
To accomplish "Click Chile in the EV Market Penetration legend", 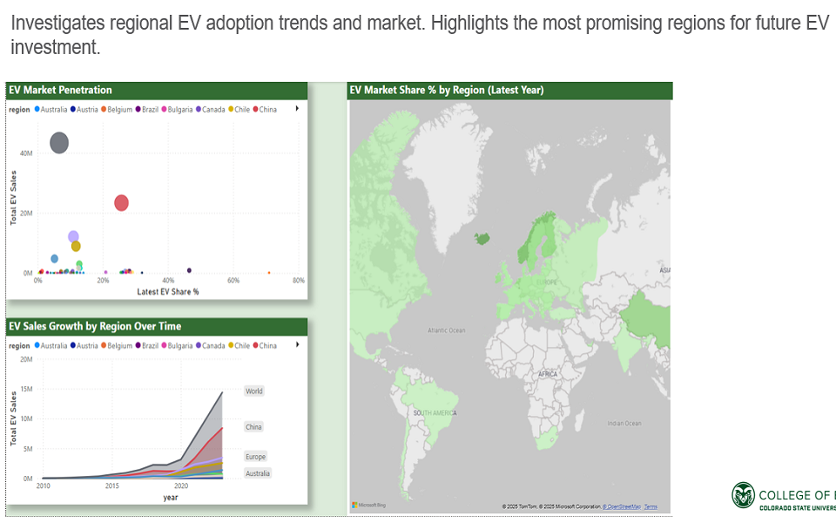I will coord(239,110).
